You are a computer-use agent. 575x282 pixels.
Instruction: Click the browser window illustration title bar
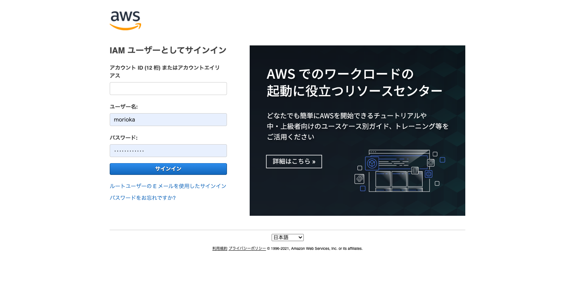[x=399, y=152]
